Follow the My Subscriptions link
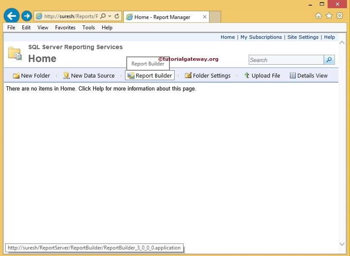 click(x=261, y=37)
